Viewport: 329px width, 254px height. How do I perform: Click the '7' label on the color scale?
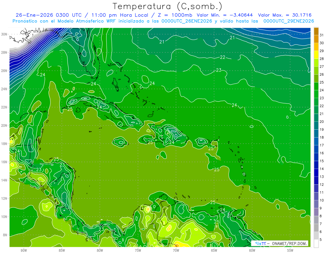point(321,224)
